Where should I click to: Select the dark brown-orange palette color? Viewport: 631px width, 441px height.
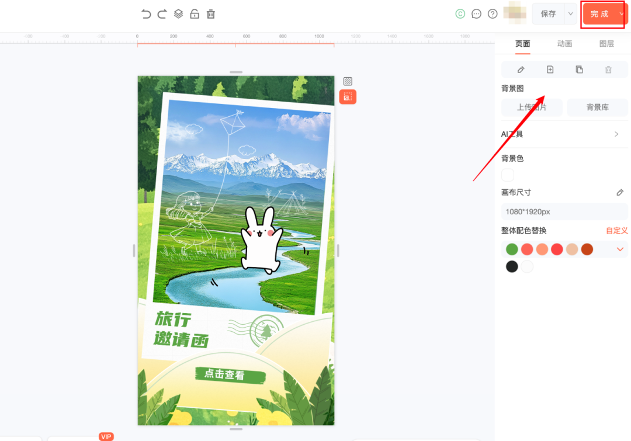(x=587, y=249)
